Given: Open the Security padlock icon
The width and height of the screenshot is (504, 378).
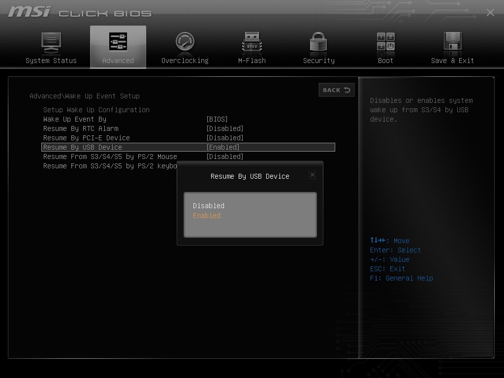Looking at the screenshot, I should pos(318,41).
